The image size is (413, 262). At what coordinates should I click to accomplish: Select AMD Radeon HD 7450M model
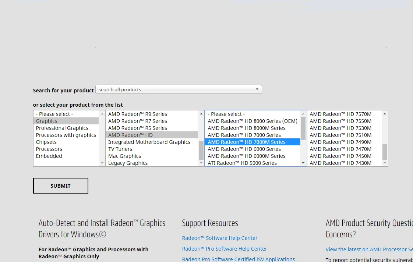pyautogui.click(x=345, y=156)
